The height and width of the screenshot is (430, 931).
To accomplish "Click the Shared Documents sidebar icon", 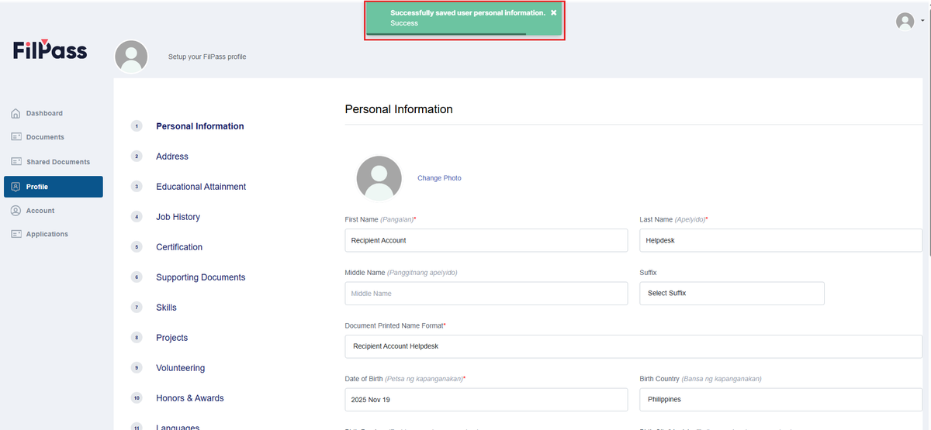I will click(16, 162).
